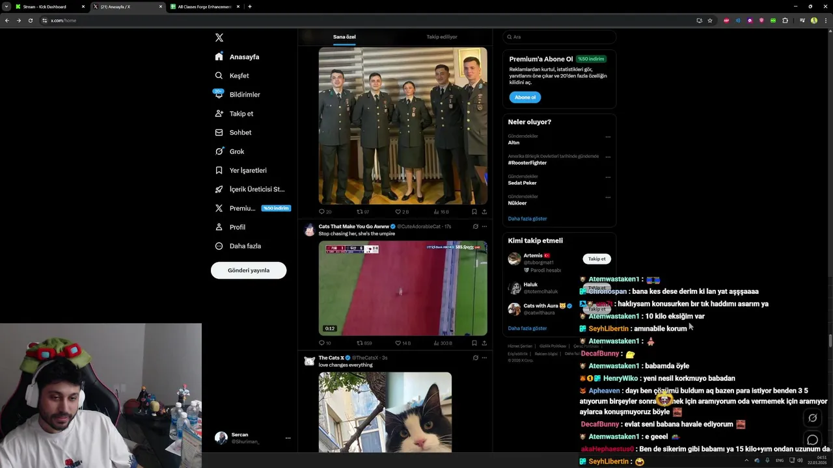Open more options for #RoosterFighter trend
Viewport: 833px width, 468px height.
608,157
